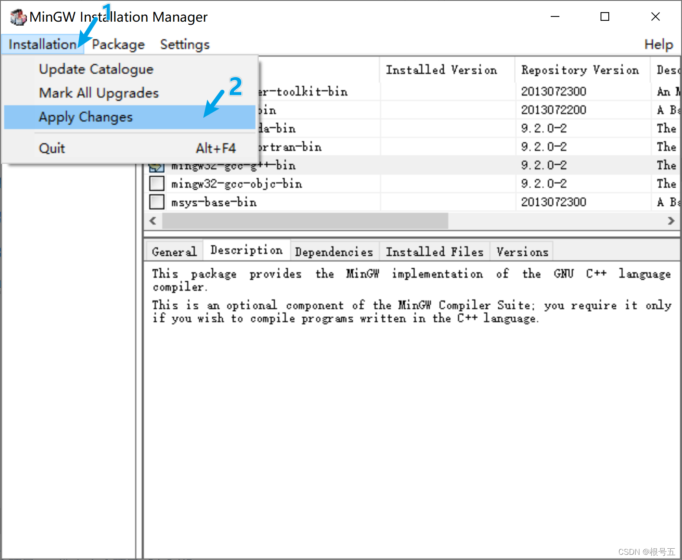Open the Installation menu
This screenshot has width=682, height=560.
[x=42, y=44]
